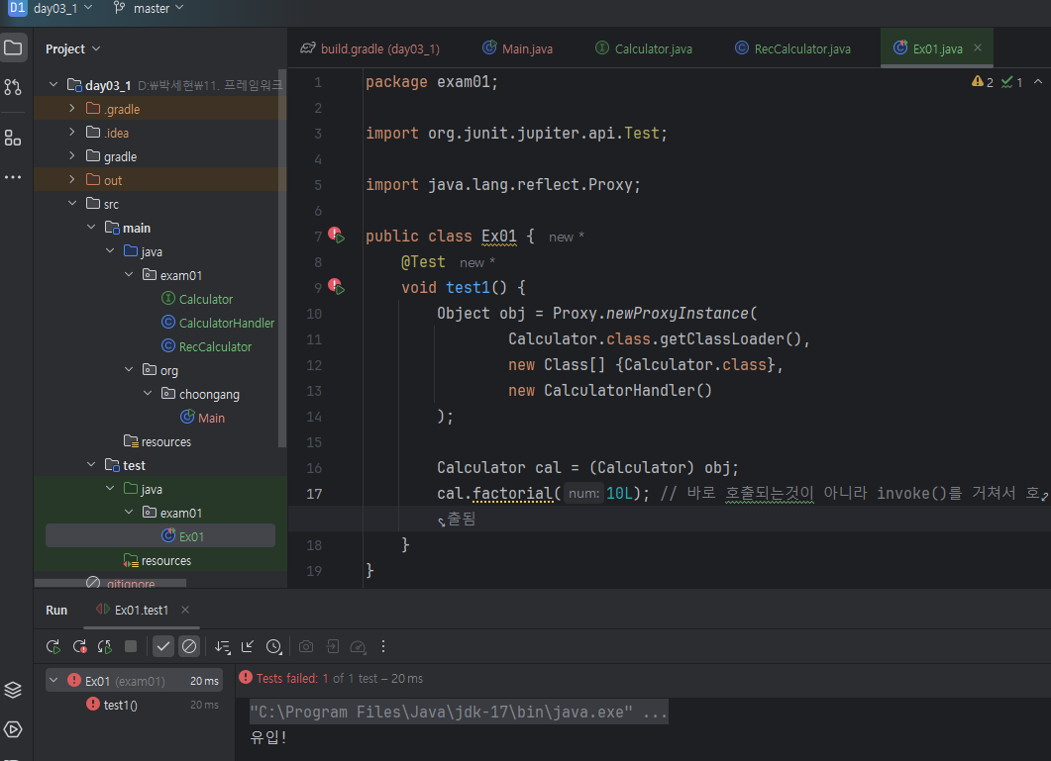
Task: Select the Ex01.test1 run tab
Action: point(132,610)
